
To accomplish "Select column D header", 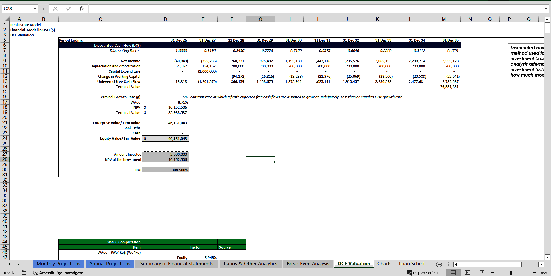I will (165, 19).
